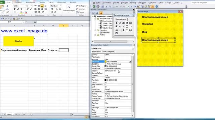215x120 pixels.
Task: Toggle the highlighted vertical align button in Excel
Action: coord(42,6)
